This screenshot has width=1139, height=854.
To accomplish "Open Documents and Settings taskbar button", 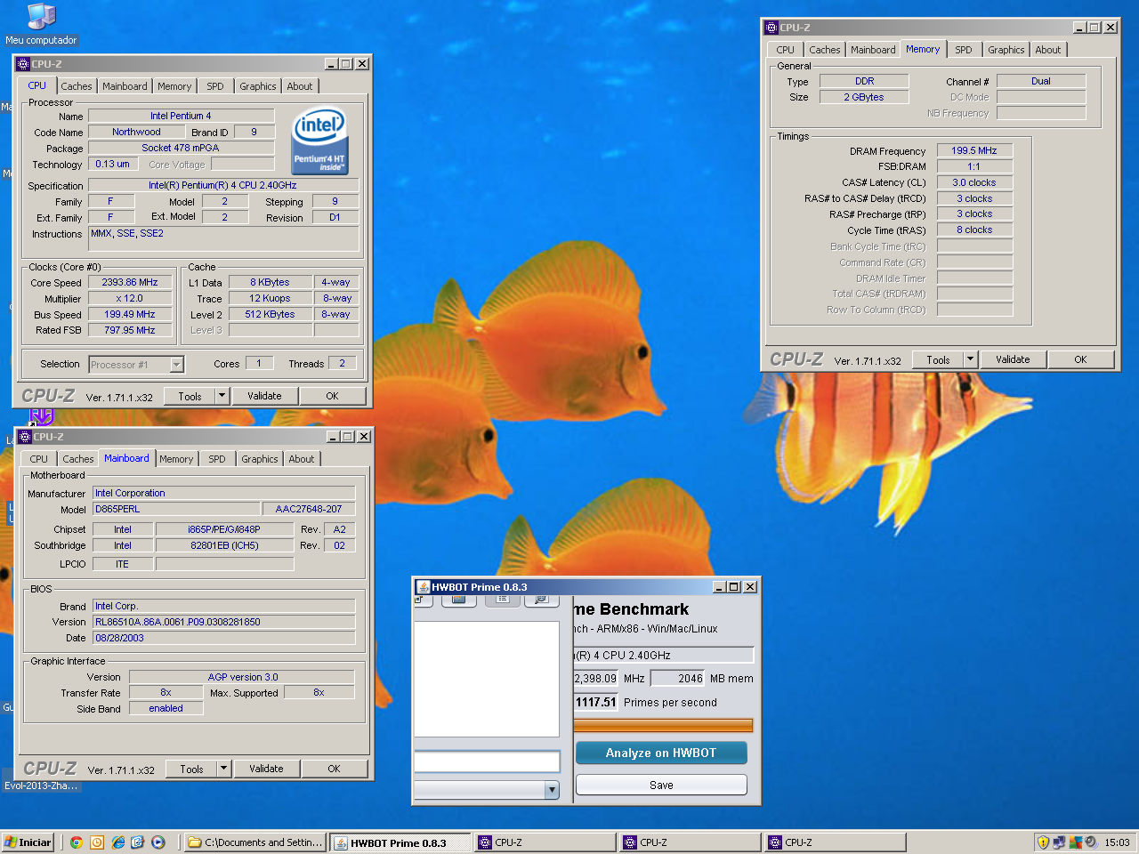I will pos(255,842).
